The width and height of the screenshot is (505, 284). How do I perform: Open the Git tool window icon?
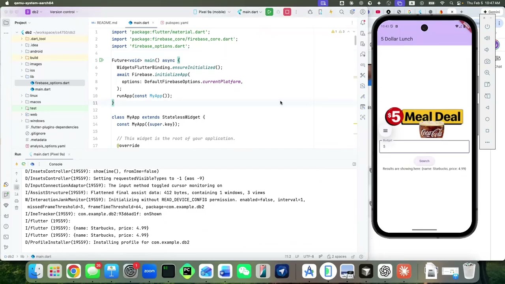6,247
